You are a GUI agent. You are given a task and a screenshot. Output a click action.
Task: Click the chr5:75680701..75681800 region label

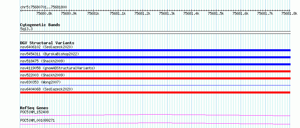coord(43,7)
